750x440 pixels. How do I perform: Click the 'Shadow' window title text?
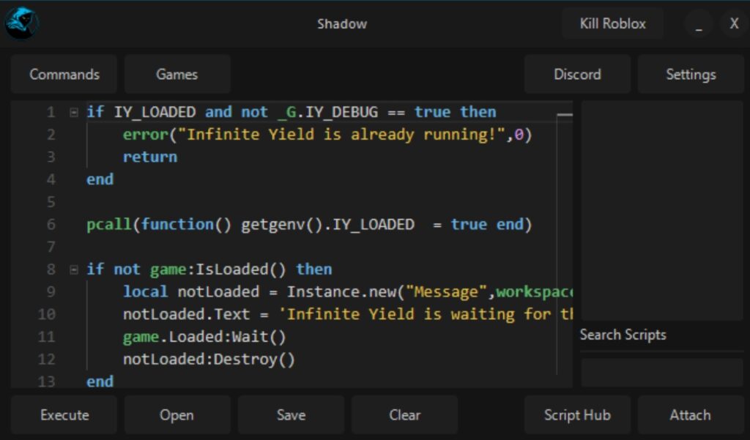point(342,23)
